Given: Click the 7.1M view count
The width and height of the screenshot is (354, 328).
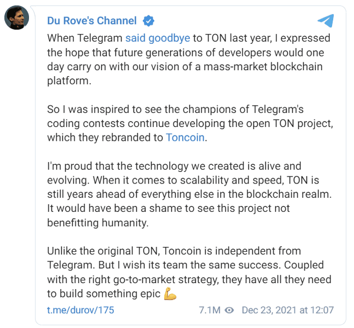Looking at the screenshot, I should pos(209,310).
